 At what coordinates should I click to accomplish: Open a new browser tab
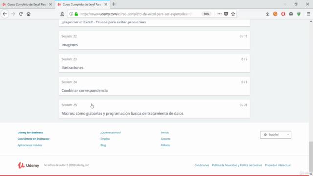point(114,4)
